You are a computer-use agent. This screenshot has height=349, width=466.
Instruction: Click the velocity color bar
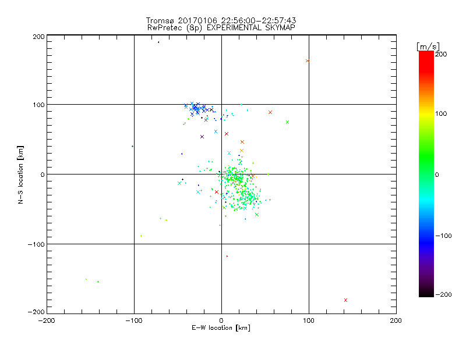pos(426,174)
